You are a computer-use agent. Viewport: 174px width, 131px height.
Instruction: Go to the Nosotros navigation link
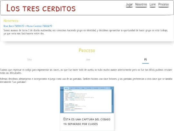coord(141,5)
